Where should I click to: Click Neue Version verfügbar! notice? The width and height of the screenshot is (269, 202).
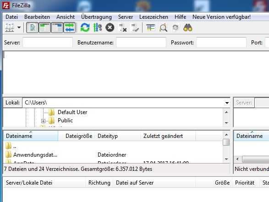[x=221, y=17]
